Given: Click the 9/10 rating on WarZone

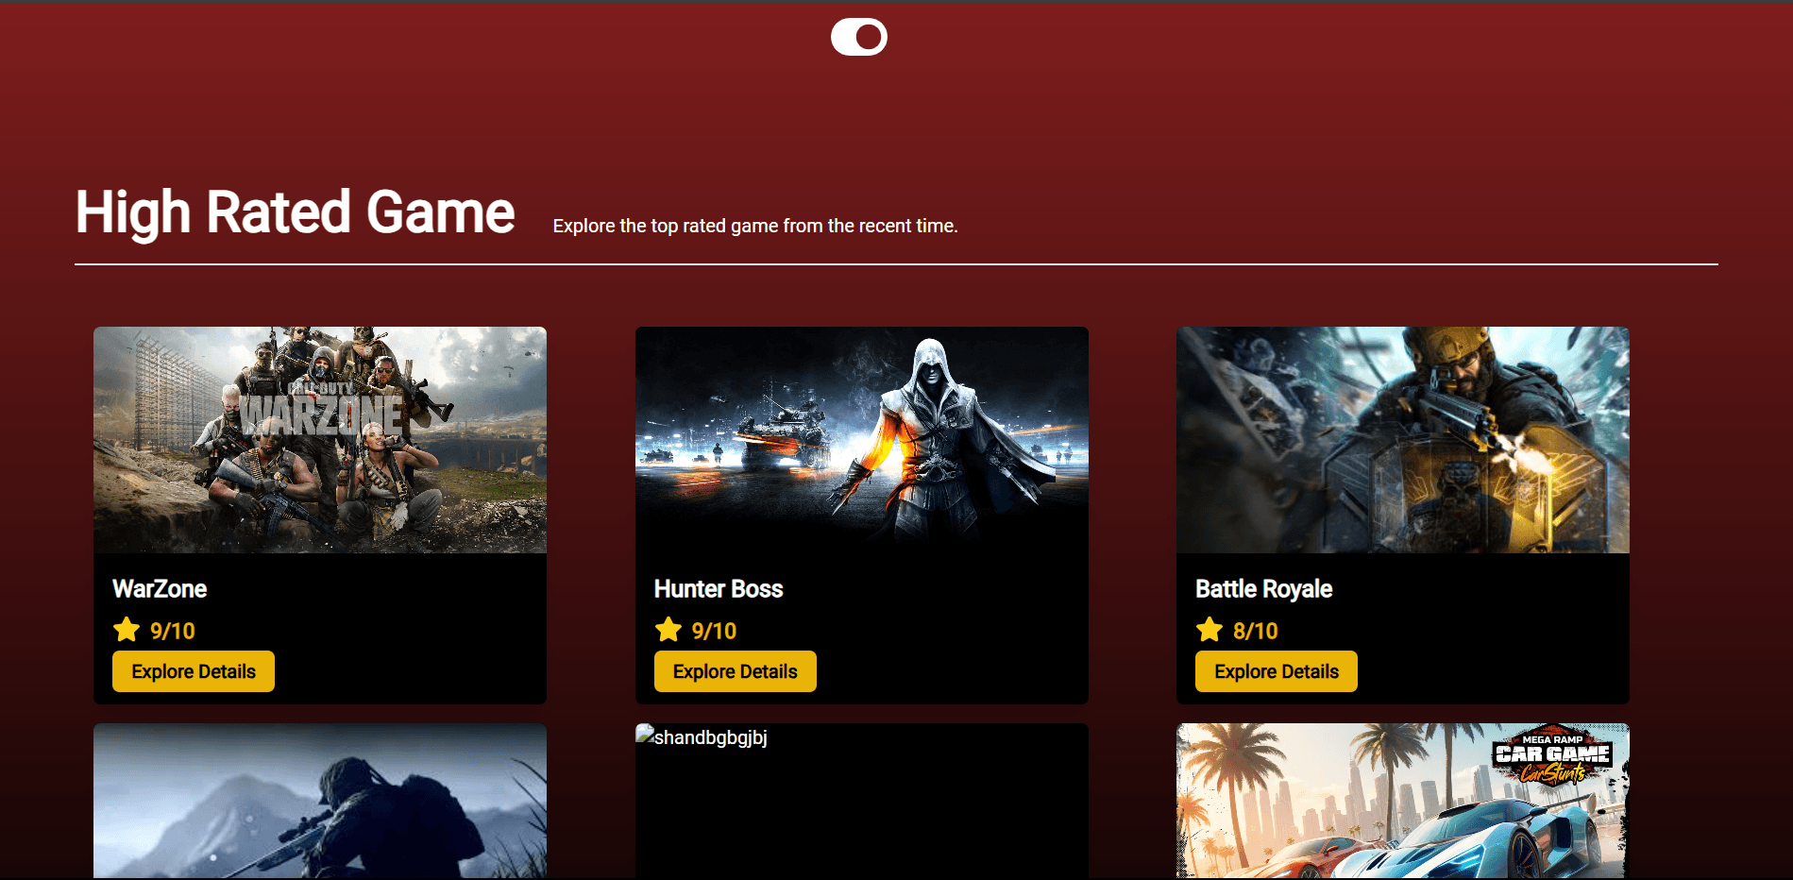Looking at the screenshot, I should (173, 631).
